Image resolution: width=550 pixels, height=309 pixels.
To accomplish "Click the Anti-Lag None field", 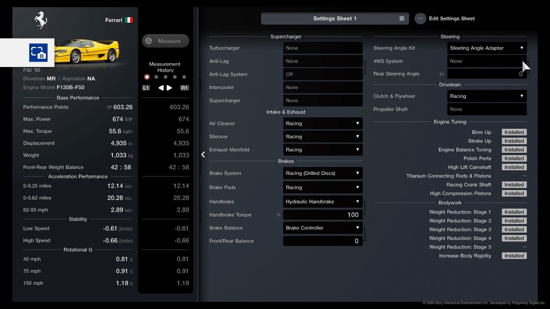I will (x=323, y=61).
